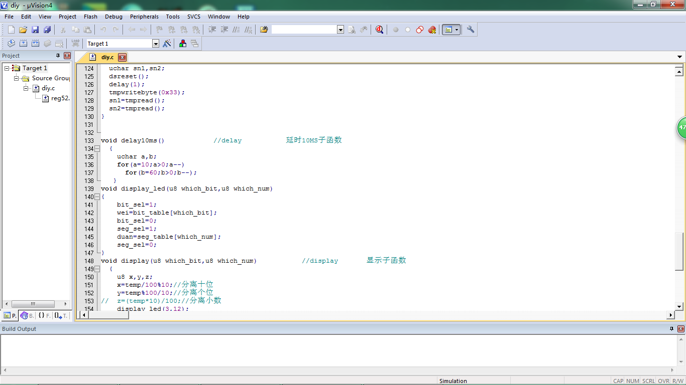
Task: Uncomment the selected lines
Action: coord(248,30)
